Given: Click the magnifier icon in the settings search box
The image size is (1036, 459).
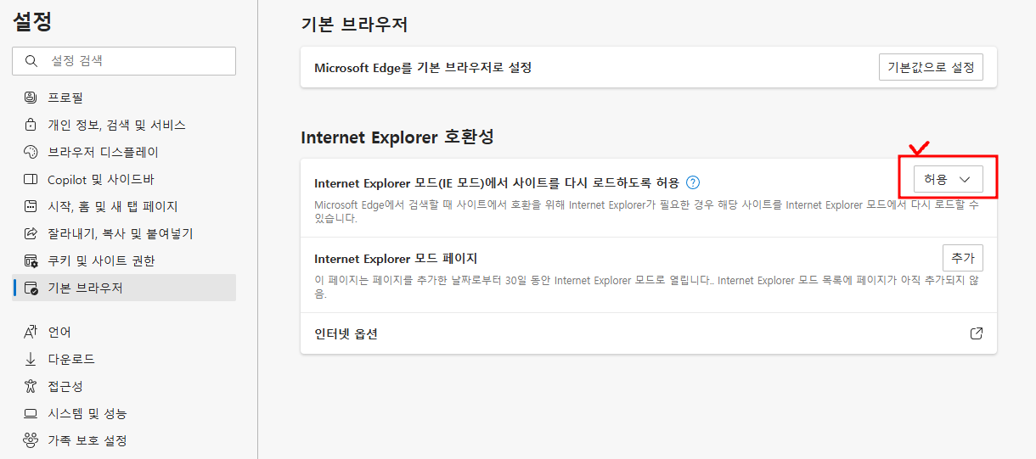Looking at the screenshot, I should pyautogui.click(x=32, y=61).
